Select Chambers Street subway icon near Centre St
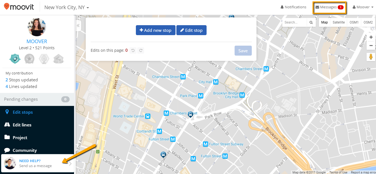The height and width of the screenshot is (174, 376). (266, 69)
